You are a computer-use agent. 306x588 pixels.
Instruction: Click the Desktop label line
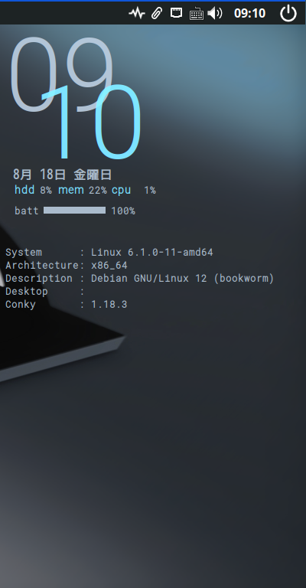pyautogui.click(x=44, y=292)
